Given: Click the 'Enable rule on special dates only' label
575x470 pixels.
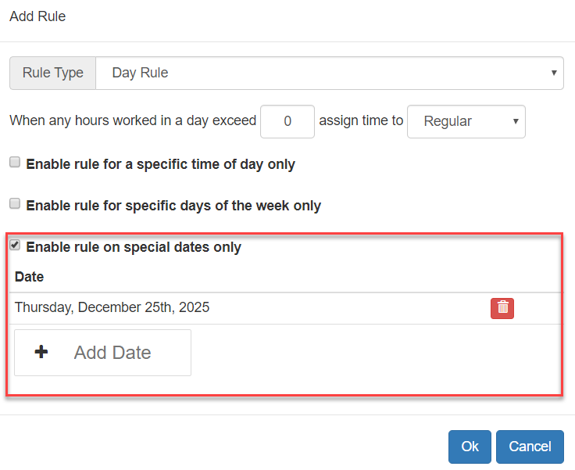Looking at the screenshot, I should pos(134,247).
